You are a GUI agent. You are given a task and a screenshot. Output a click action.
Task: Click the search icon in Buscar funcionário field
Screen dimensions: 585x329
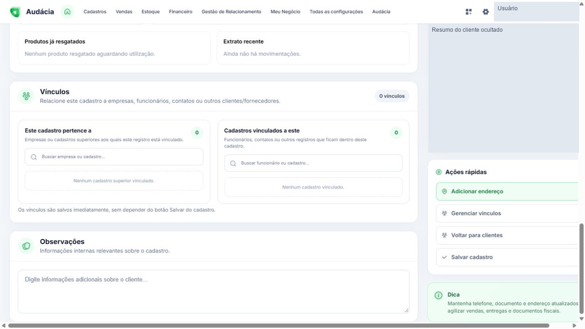[x=233, y=163]
